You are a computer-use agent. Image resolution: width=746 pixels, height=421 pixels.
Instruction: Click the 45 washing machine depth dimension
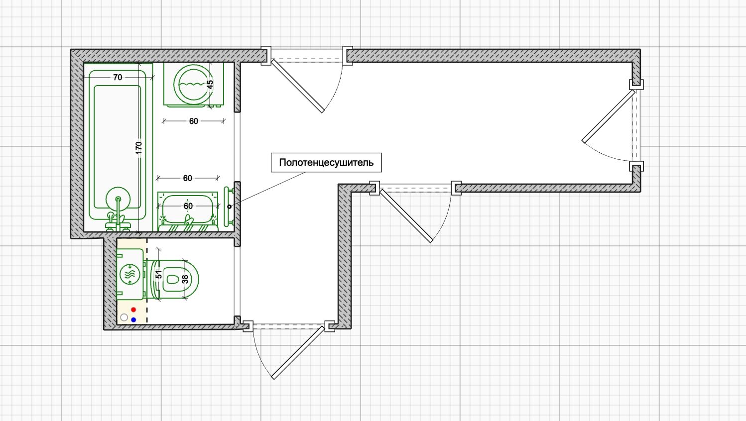210,85
